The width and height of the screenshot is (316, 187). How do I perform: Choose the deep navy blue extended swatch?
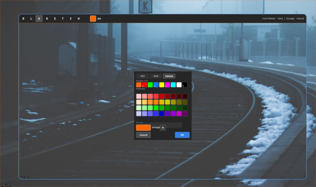[x=162, y=114]
